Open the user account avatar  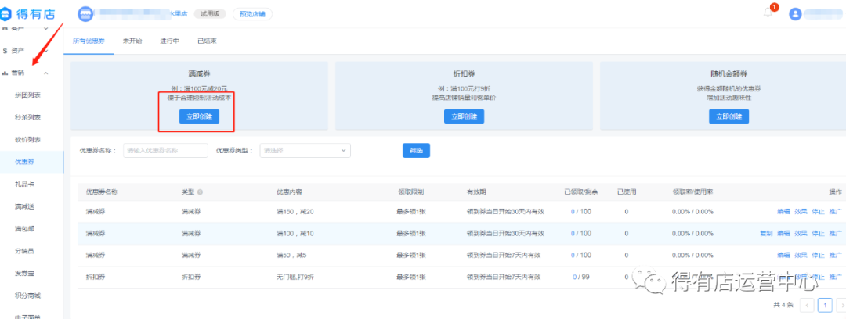coord(795,14)
